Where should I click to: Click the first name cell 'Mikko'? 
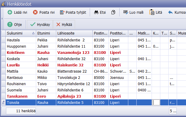click(x=46, y=78)
